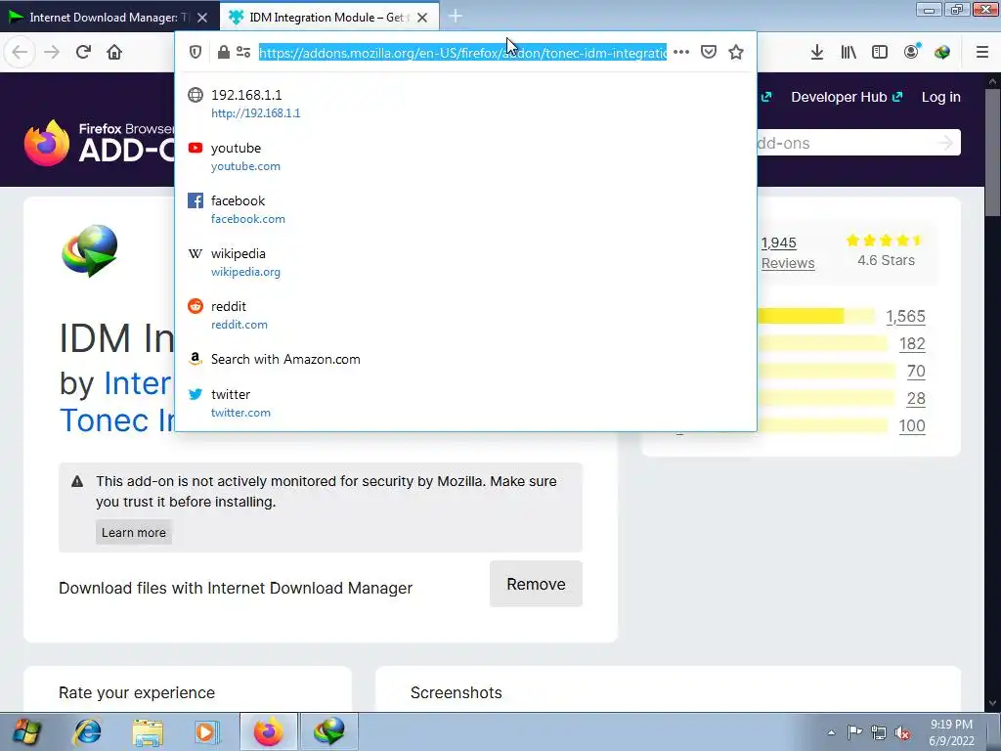Open Windows Explorer from taskbar
Screen dimensions: 1001x751
148,731
